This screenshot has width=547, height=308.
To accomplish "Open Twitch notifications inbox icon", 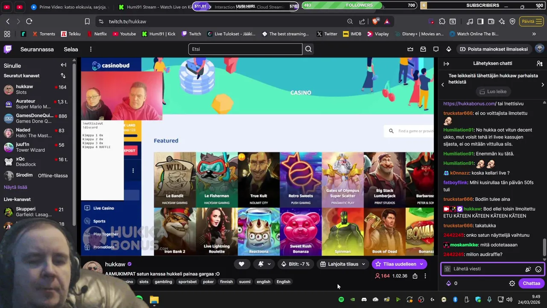I will coord(423,49).
